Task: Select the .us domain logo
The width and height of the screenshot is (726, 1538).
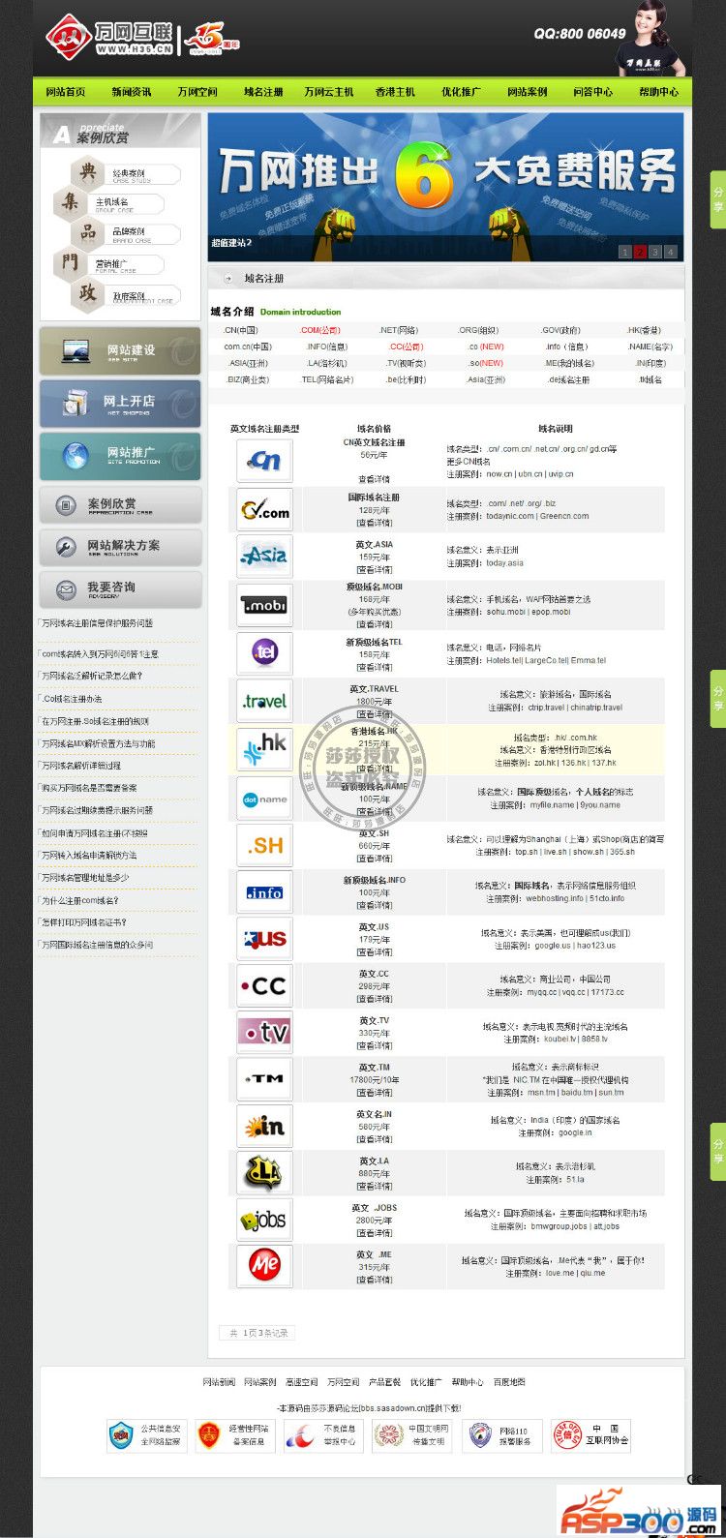Action: tap(264, 939)
